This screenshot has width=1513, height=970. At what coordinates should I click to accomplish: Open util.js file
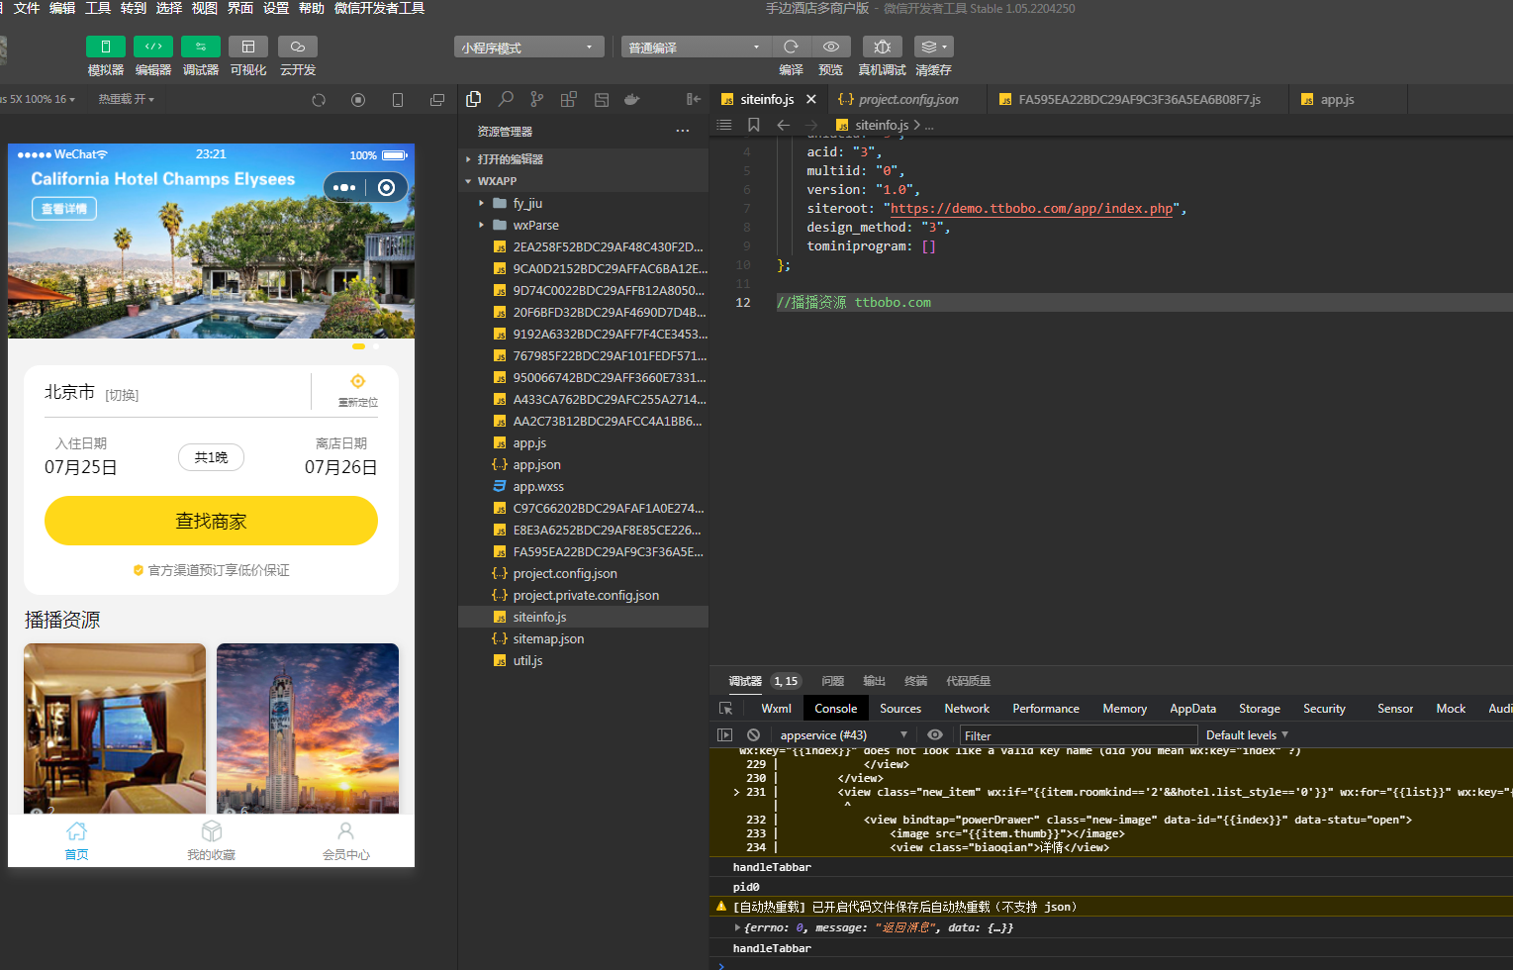pyautogui.click(x=584, y=660)
